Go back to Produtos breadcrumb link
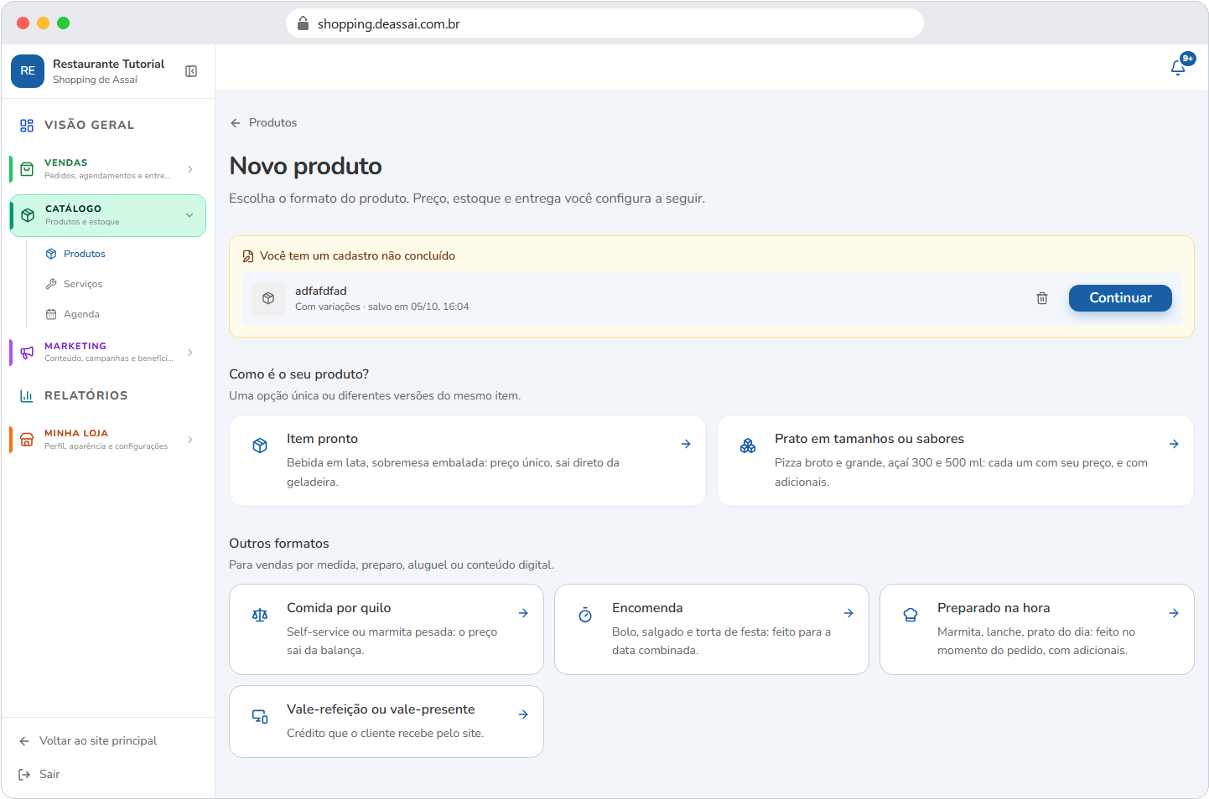 pos(272,123)
